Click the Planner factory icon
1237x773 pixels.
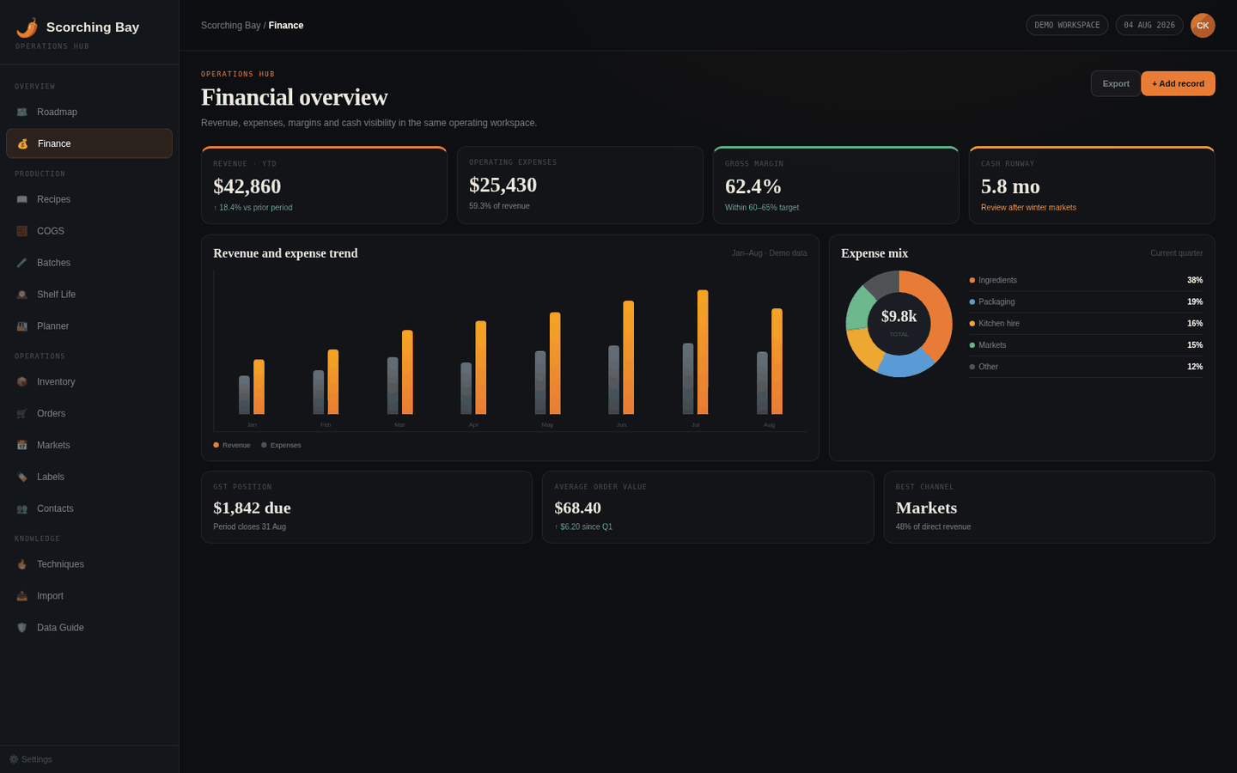coord(22,326)
